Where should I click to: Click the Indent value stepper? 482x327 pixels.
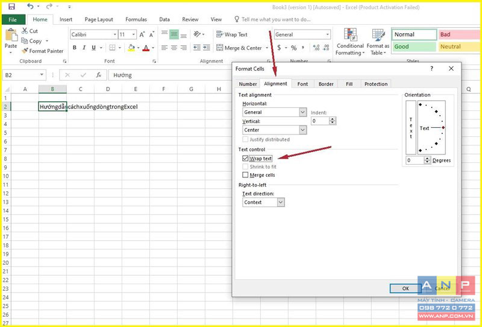click(333, 121)
